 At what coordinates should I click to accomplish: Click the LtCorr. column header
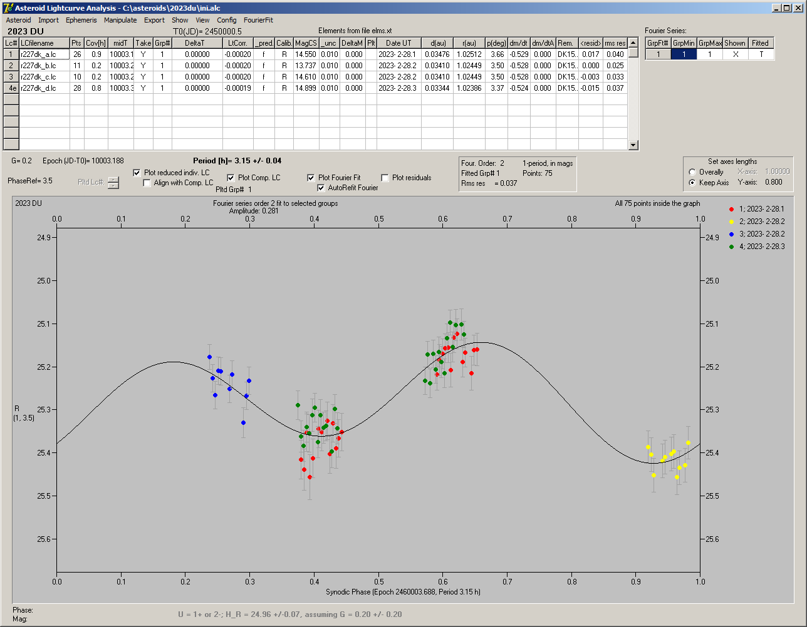click(238, 43)
